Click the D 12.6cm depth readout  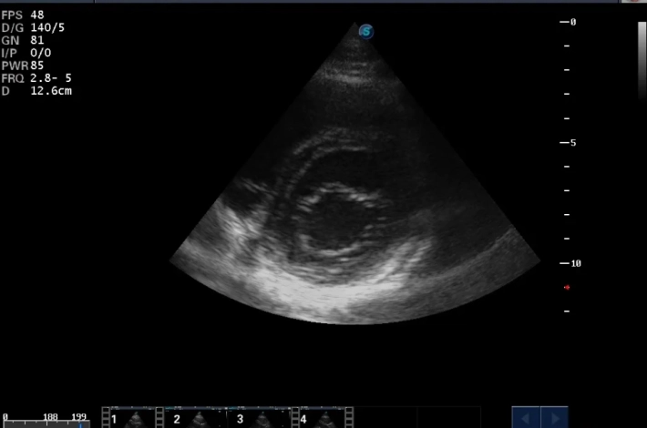[x=36, y=91]
